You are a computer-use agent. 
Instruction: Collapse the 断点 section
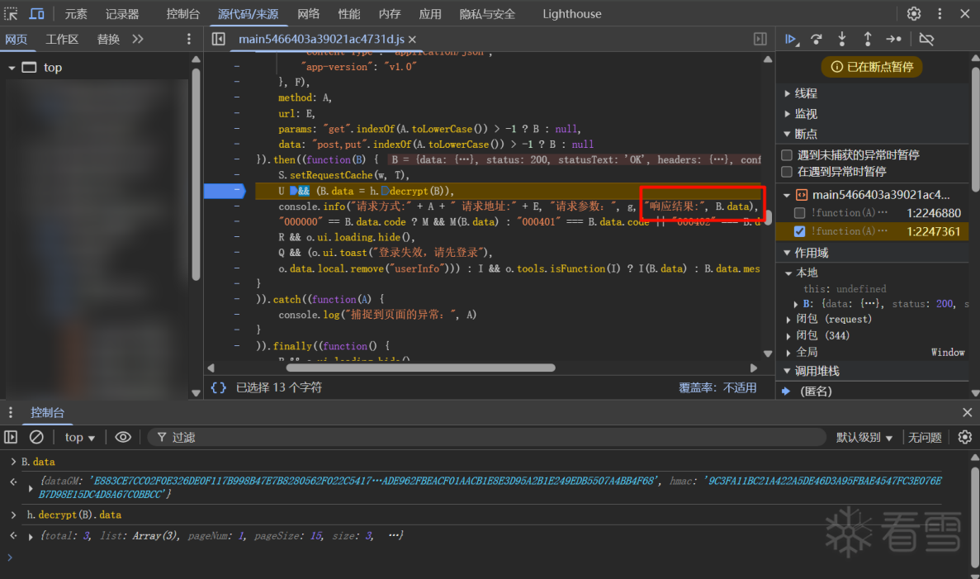(x=787, y=134)
